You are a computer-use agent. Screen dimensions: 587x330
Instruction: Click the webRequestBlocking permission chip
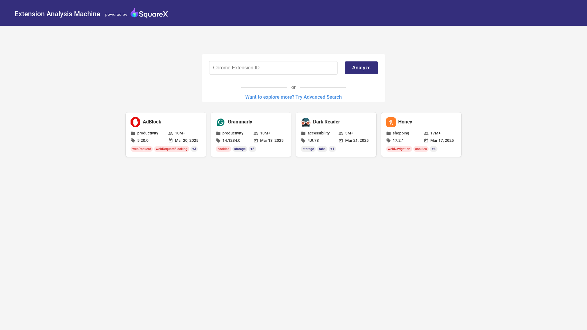pos(172,149)
